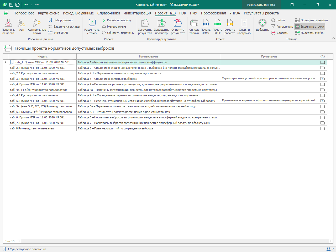
Task: Open Контрольные точки
Action: (37, 27)
